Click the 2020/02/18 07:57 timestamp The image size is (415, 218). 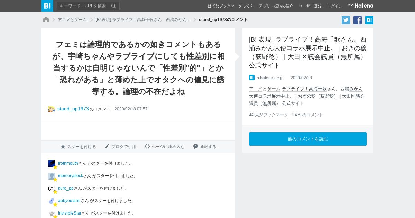tap(131, 109)
